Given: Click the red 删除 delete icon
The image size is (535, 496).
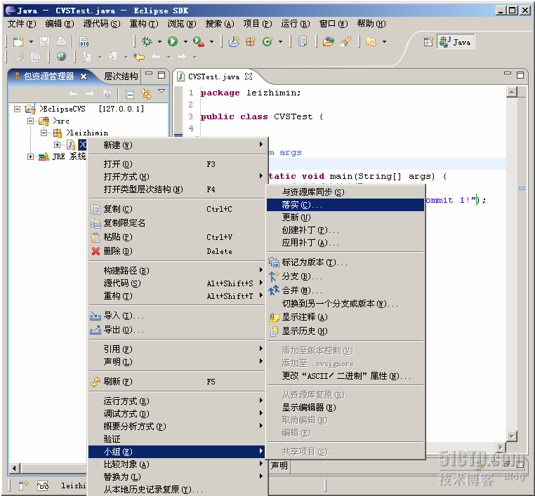Looking at the screenshot, I should pos(95,251).
